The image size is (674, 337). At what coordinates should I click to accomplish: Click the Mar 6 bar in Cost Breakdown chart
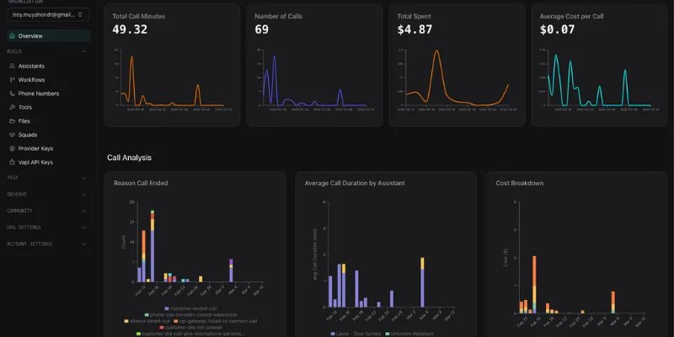(x=613, y=302)
